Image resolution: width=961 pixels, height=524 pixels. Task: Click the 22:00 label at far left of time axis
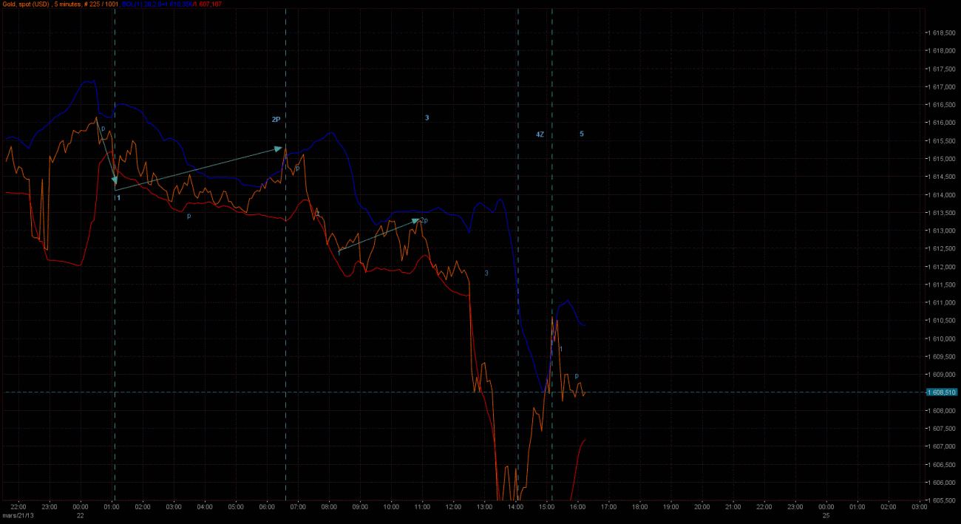tap(18, 508)
